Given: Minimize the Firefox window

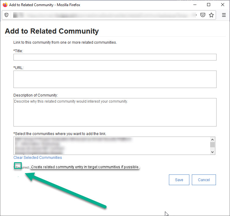Looking at the screenshot, I should pos(195,5).
